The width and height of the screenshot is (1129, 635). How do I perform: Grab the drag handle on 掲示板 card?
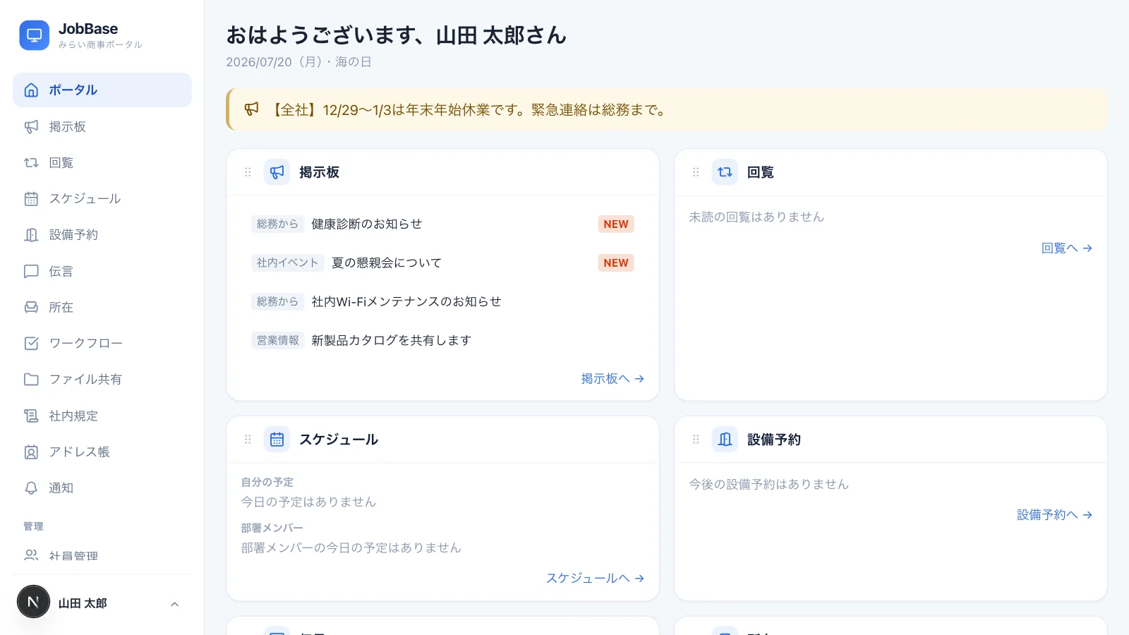tap(248, 172)
